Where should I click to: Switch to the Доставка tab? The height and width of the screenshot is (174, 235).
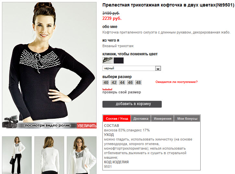(x=141, y=118)
